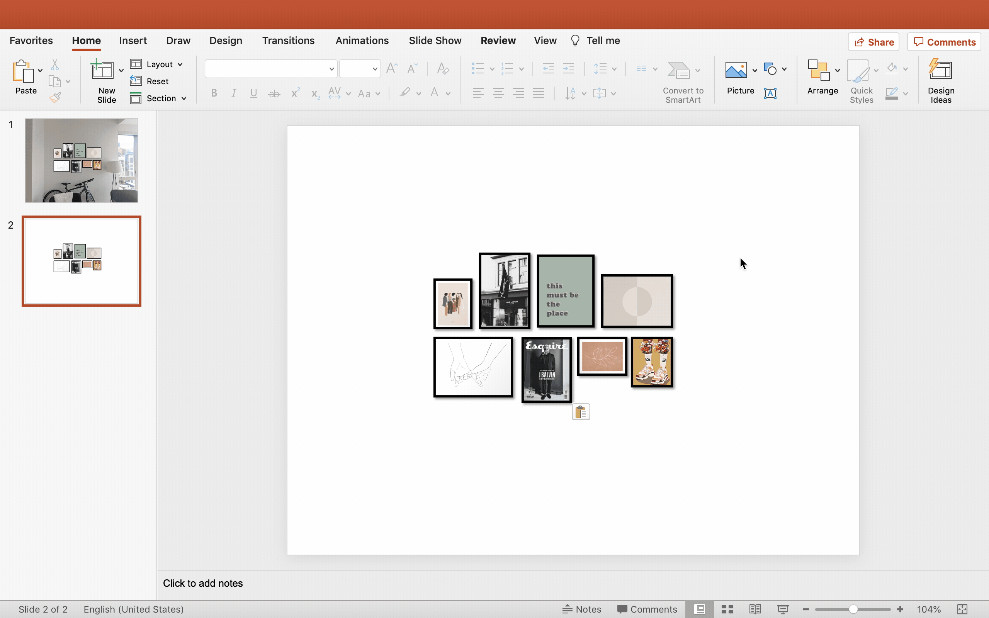
Task: Decrease the indent level
Action: coord(548,69)
